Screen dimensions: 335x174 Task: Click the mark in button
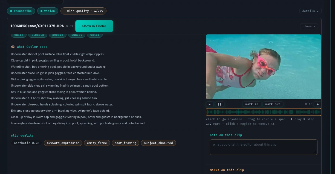252,104
